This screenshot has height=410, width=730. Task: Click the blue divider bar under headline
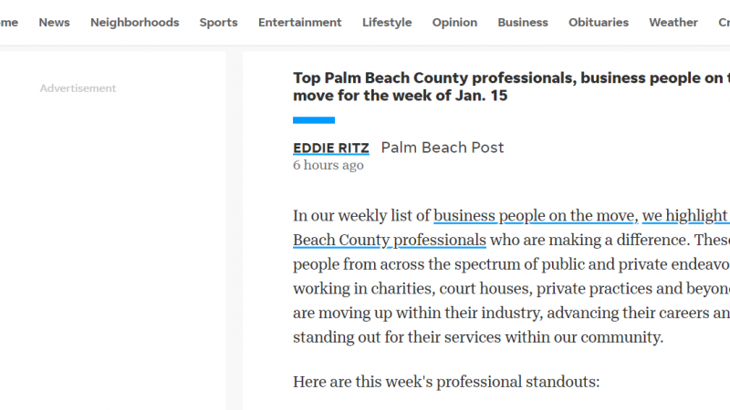[x=314, y=120]
